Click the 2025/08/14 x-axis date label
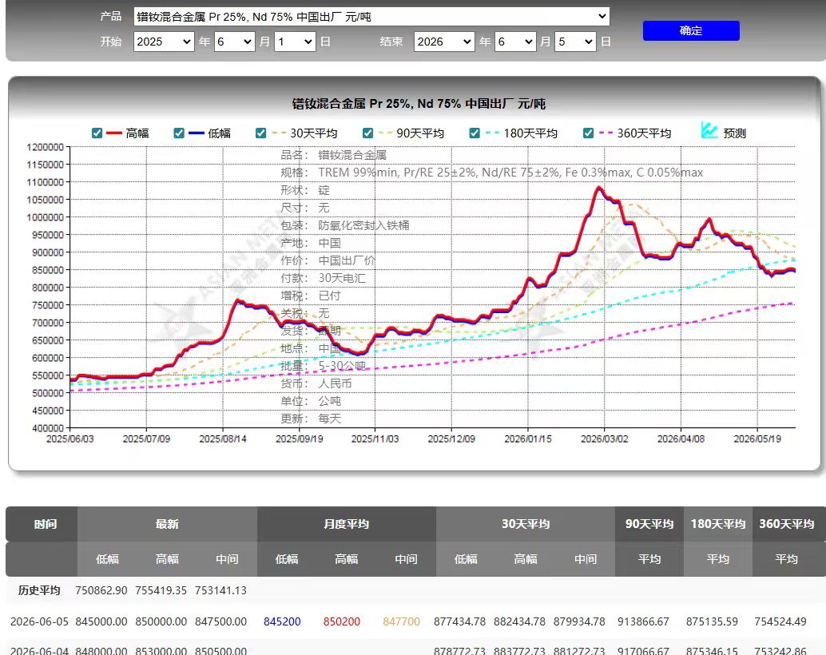Image resolution: width=826 pixels, height=655 pixels. 223,439
